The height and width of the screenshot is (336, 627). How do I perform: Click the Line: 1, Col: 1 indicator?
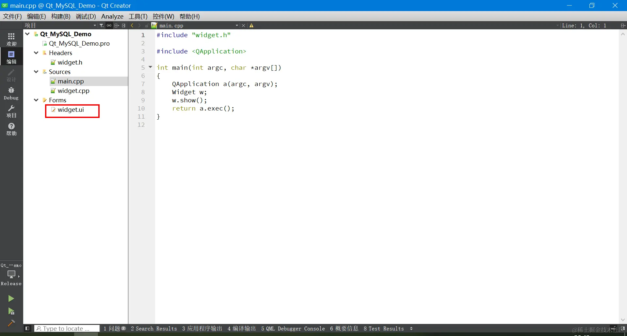click(584, 25)
